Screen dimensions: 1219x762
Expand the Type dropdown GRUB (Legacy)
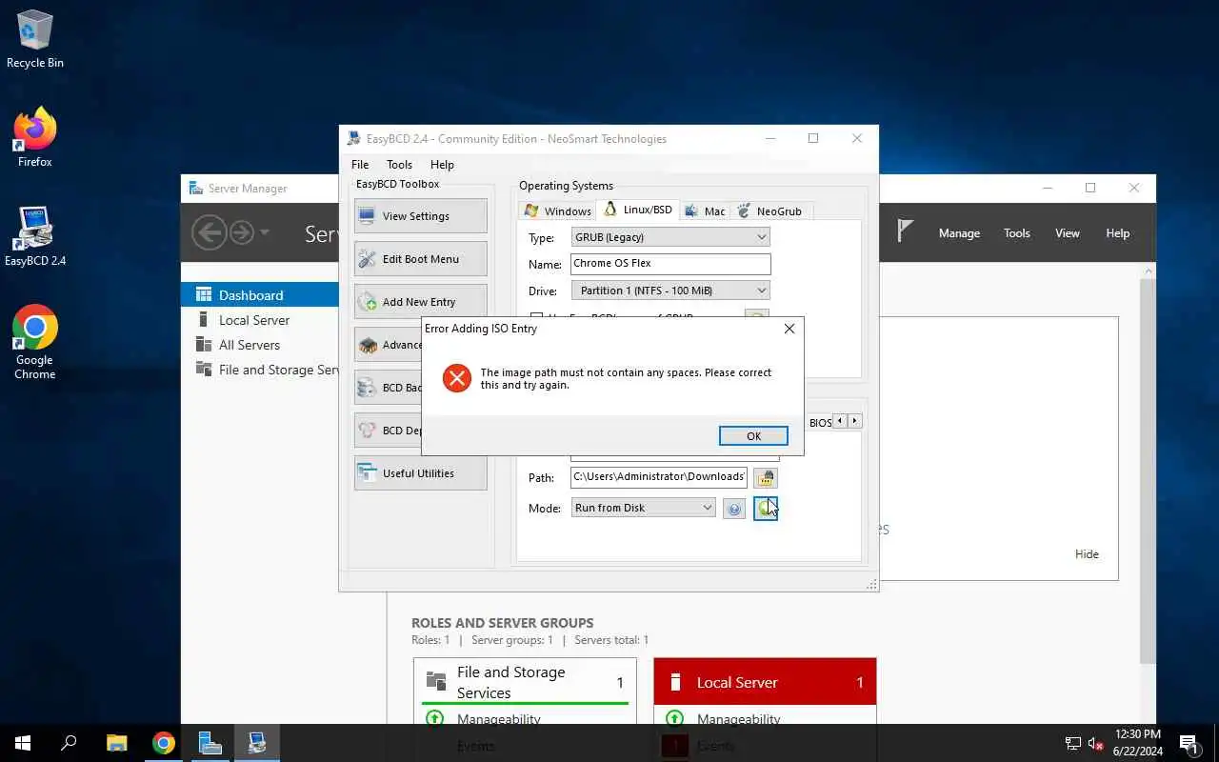(x=670, y=237)
